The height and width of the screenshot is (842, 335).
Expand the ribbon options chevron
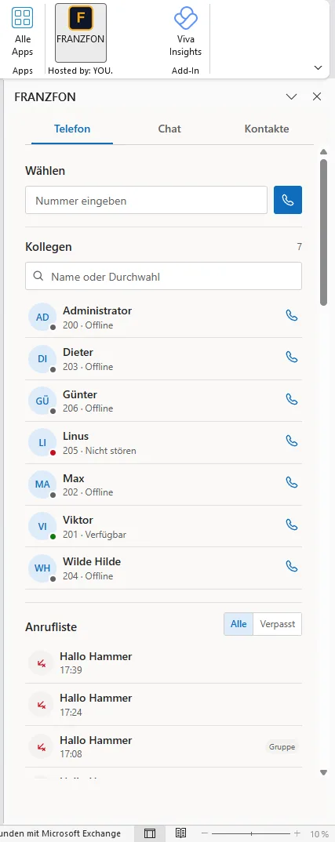(318, 67)
